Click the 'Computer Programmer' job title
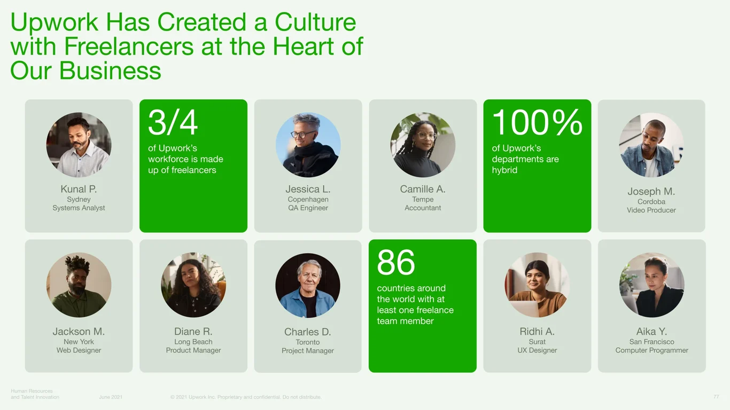 pos(652,351)
